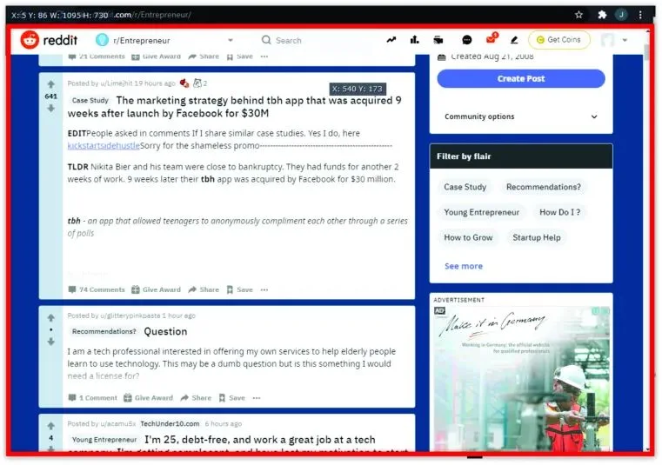This screenshot has height=465, width=662.
Task: Open the user account dropdown arrow
Action: click(625, 40)
